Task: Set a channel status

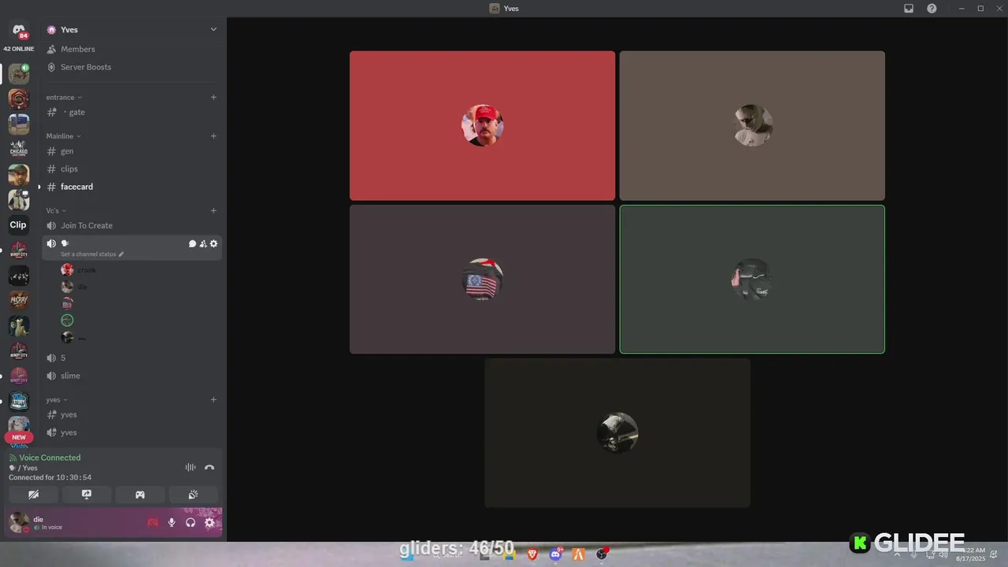Action: (x=92, y=254)
